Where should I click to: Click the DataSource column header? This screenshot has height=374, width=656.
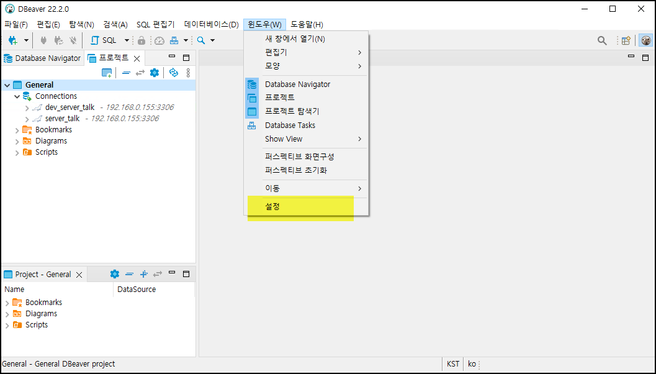coord(154,290)
